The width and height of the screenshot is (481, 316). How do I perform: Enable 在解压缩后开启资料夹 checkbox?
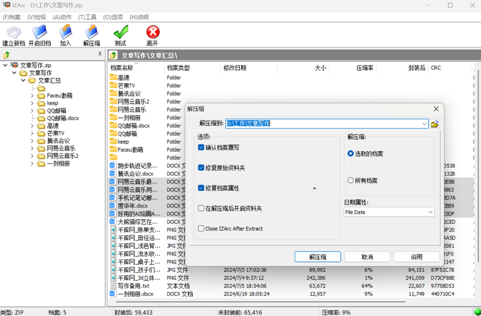201,208
